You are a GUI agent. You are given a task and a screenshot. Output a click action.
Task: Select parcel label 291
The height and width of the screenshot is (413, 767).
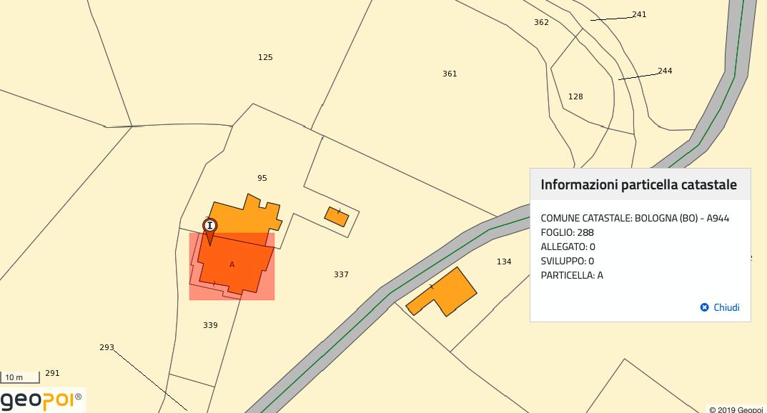pos(52,373)
